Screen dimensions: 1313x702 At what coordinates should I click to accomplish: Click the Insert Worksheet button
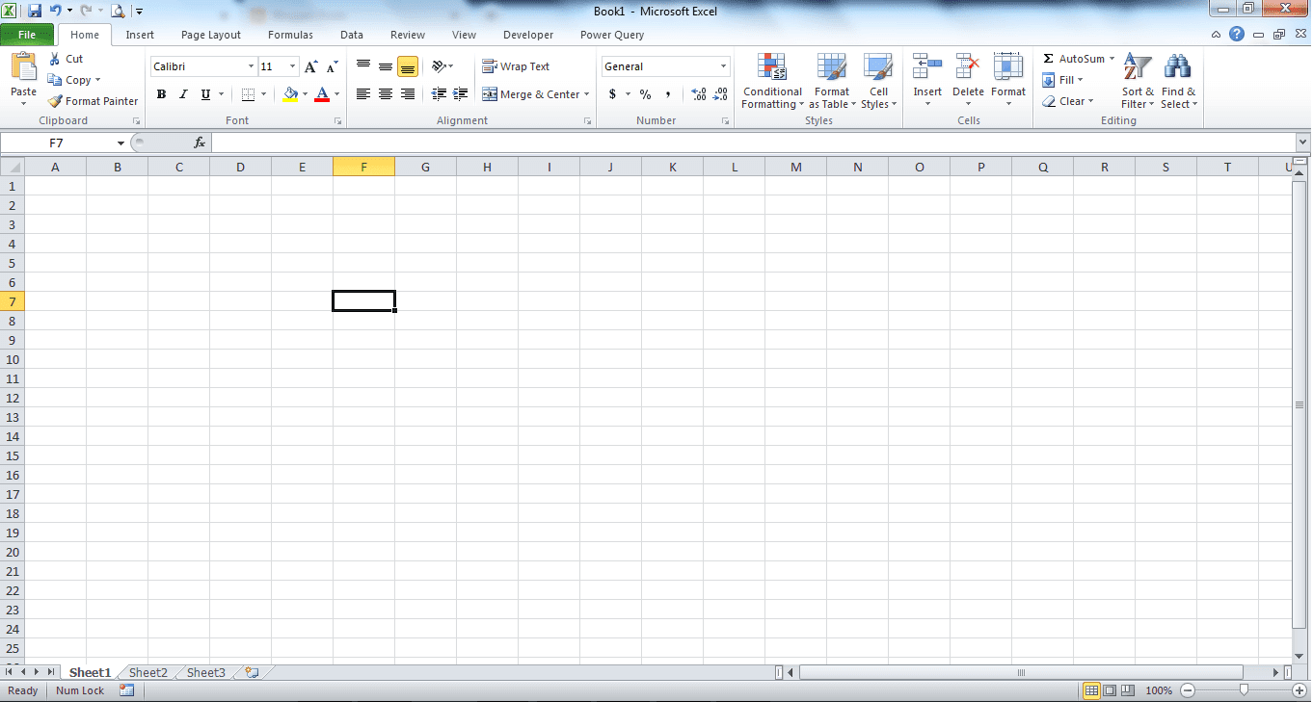click(x=249, y=672)
